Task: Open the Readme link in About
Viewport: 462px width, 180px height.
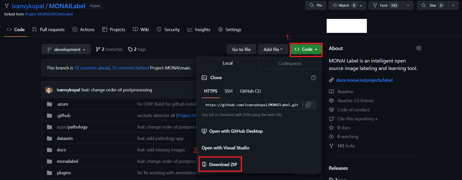Action: (x=345, y=92)
